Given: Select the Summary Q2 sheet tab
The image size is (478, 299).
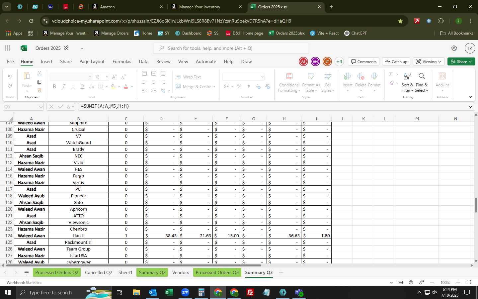Looking at the screenshot, I should [152, 273].
